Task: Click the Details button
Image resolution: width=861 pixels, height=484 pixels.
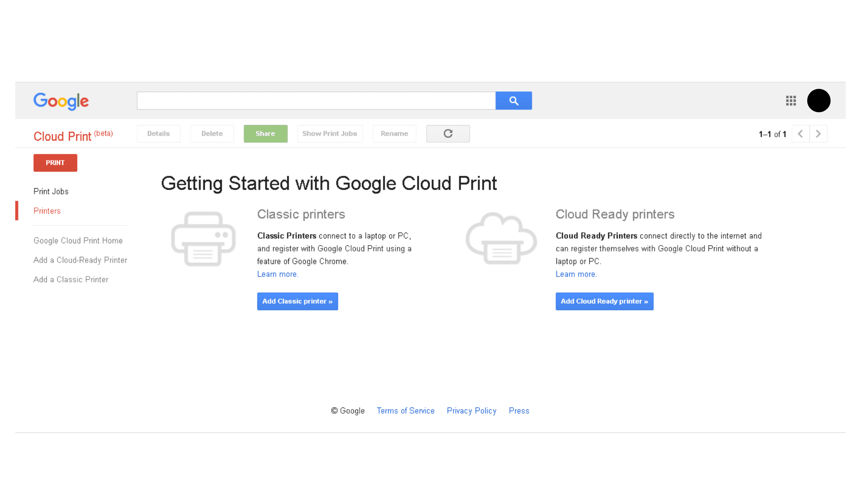Action: pyautogui.click(x=159, y=134)
